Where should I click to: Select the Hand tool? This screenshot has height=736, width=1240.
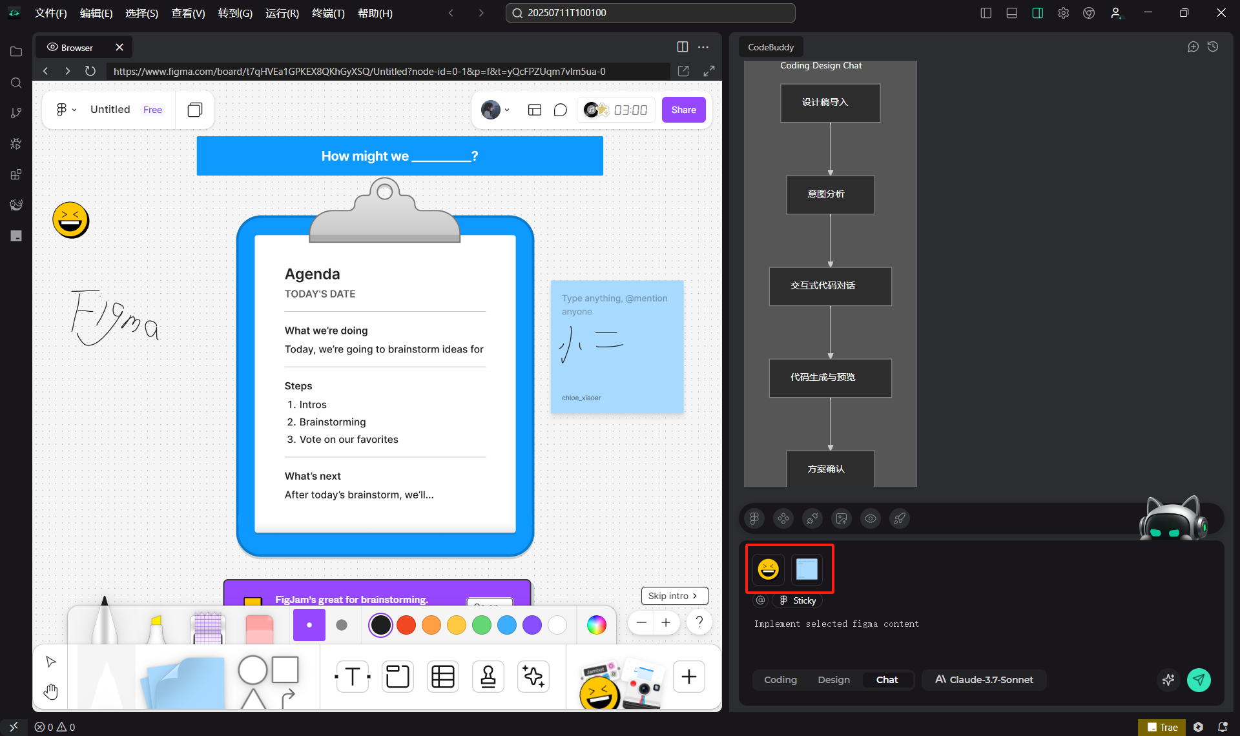pyautogui.click(x=51, y=692)
